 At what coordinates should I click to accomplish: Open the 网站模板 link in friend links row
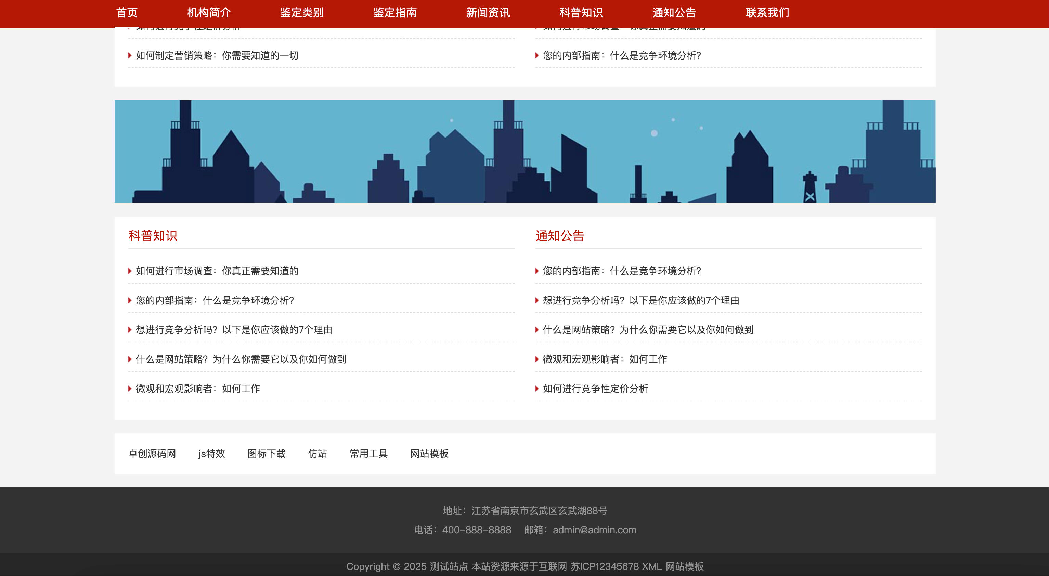(x=430, y=454)
